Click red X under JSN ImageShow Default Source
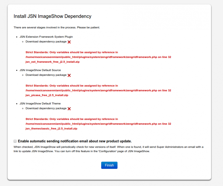The height and width of the screenshot is (186, 223). click(69, 75)
